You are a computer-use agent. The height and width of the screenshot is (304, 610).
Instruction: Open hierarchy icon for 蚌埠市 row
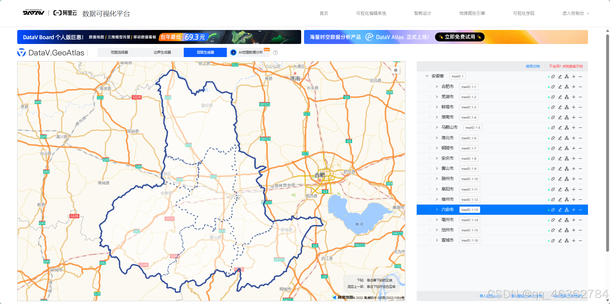[567, 107]
